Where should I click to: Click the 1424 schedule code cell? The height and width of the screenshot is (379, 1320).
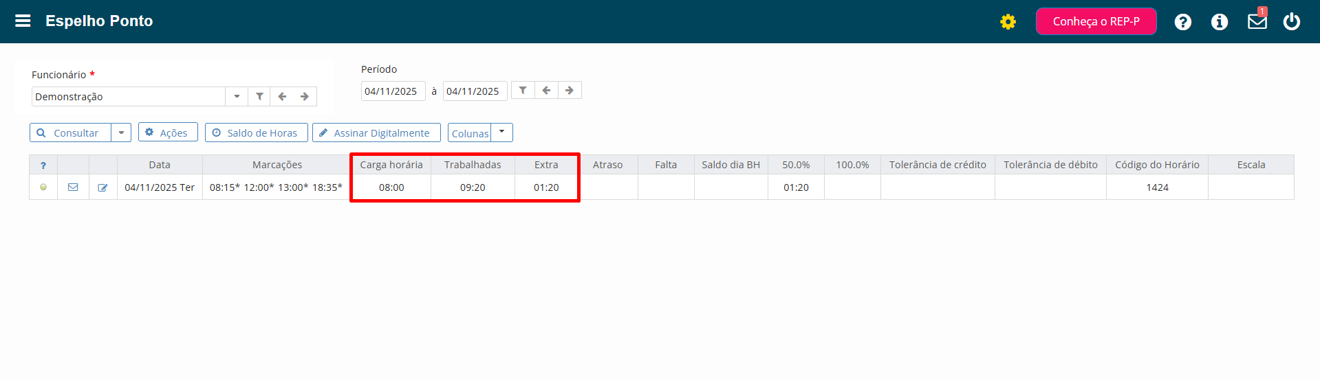(x=1157, y=187)
